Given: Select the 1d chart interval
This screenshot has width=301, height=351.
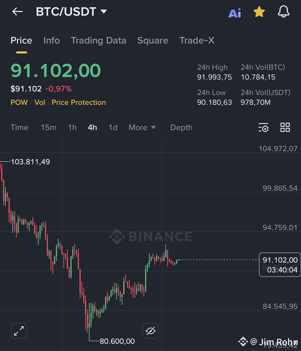Looking at the screenshot, I should coord(113,127).
